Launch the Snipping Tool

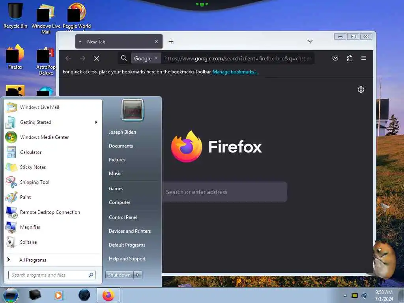(53, 182)
